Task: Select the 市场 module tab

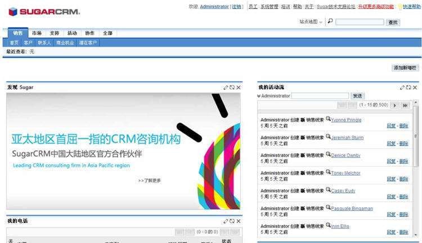Action: pyautogui.click(x=37, y=33)
